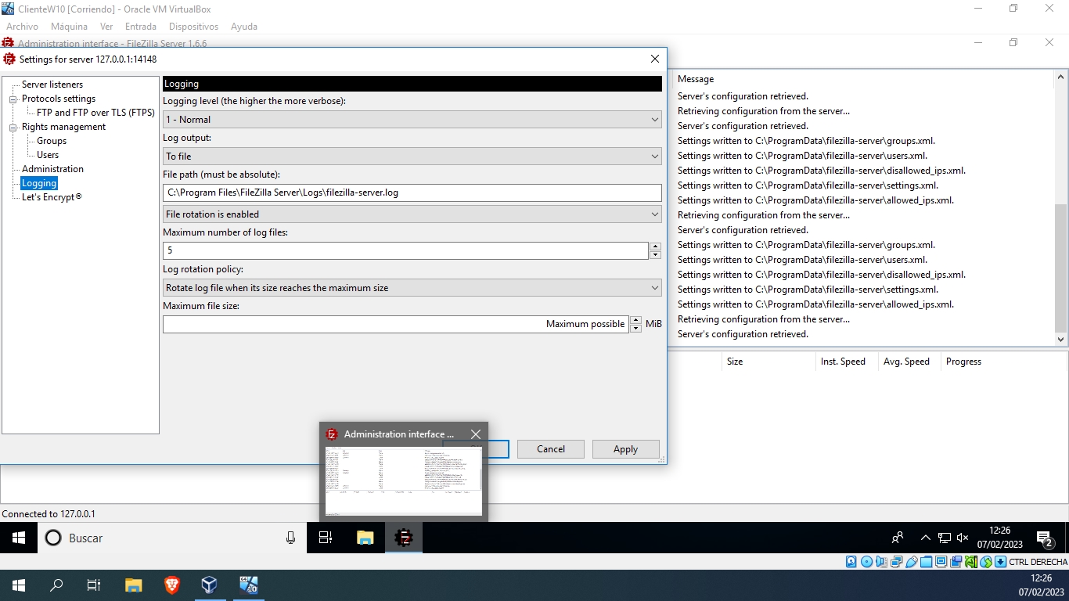Click host taskbar search magnifier

[56, 585]
